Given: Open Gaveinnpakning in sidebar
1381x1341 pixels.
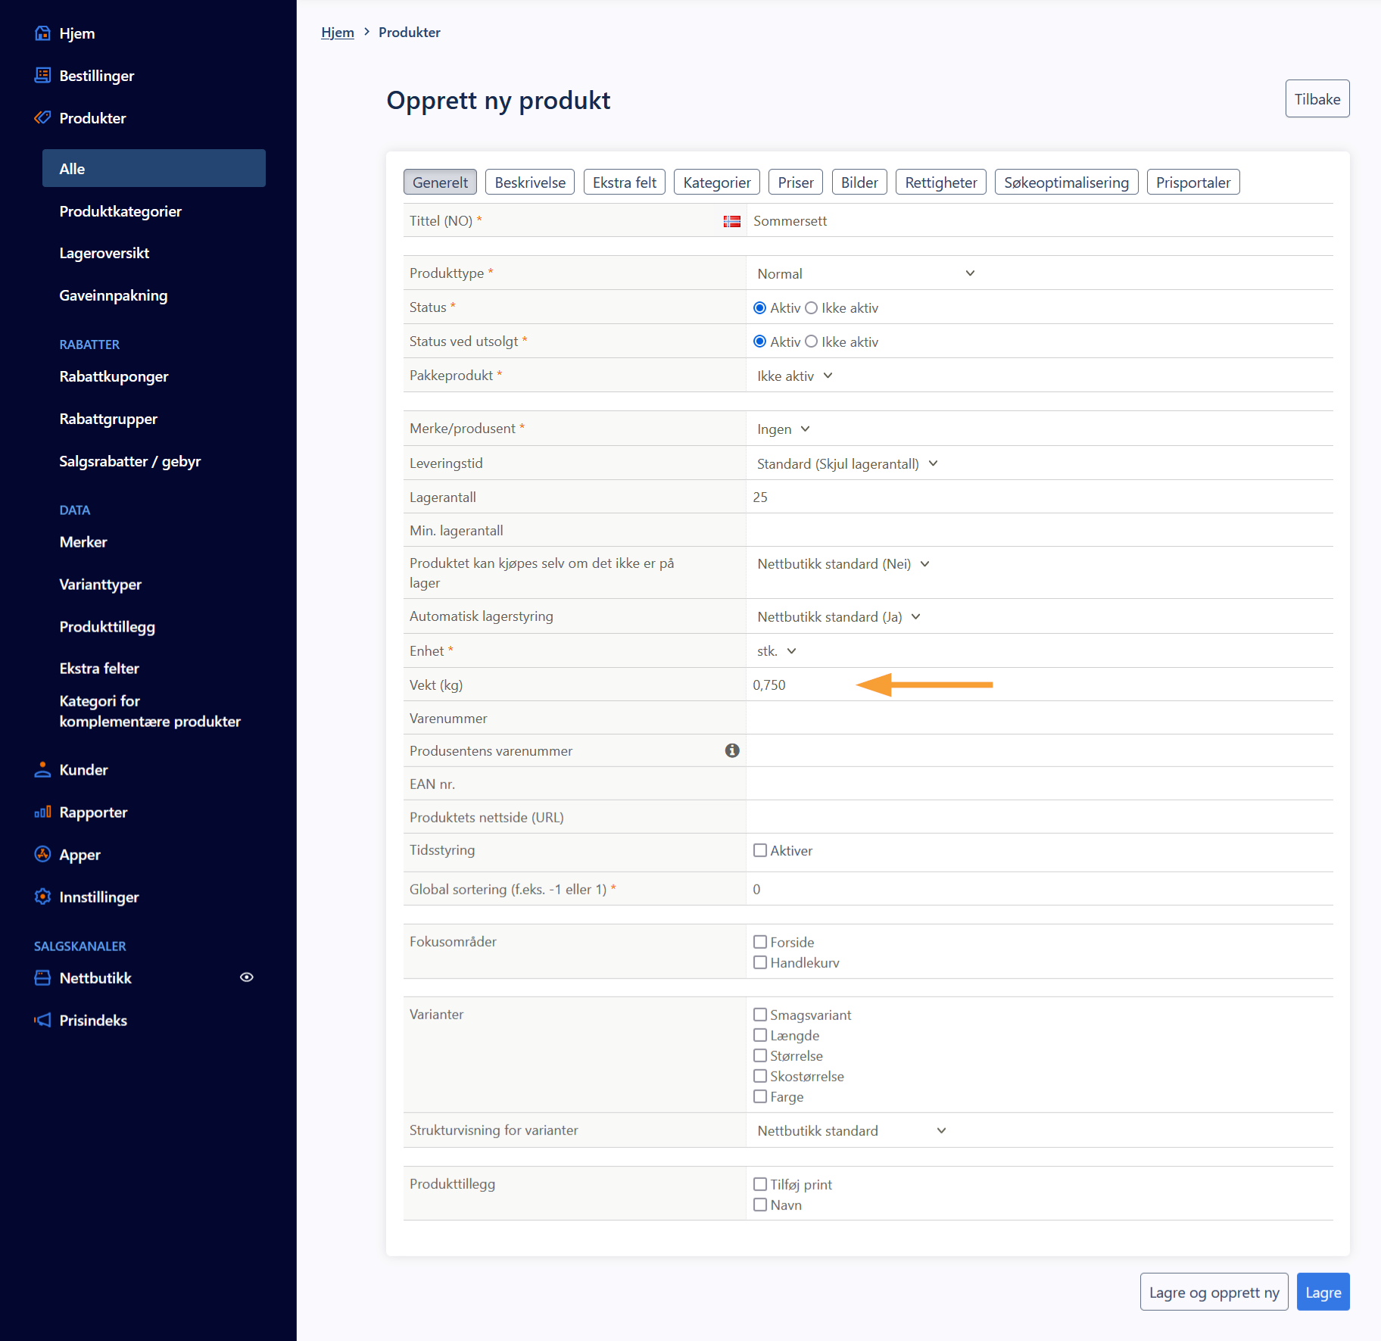Looking at the screenshot, I should pyautogui.click(x=114, y=295).
